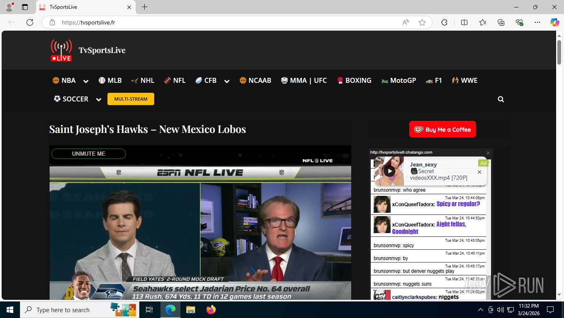Open the site search magnifier icon

501,99
